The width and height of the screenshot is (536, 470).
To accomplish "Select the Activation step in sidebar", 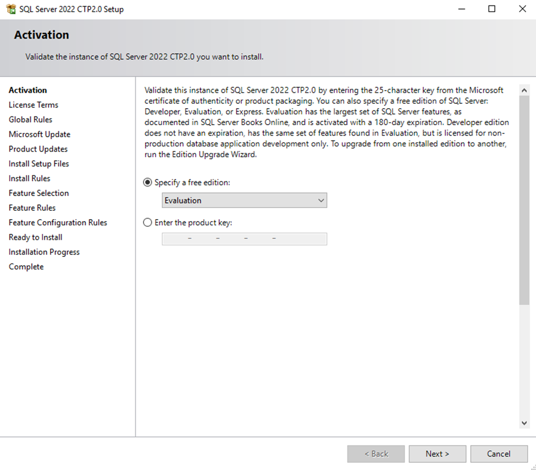I will [27, 90].
